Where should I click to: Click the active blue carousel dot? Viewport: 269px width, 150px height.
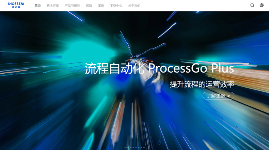pos(136,148)
